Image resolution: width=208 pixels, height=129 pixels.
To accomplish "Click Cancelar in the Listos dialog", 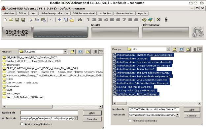I will click(192, 115).
